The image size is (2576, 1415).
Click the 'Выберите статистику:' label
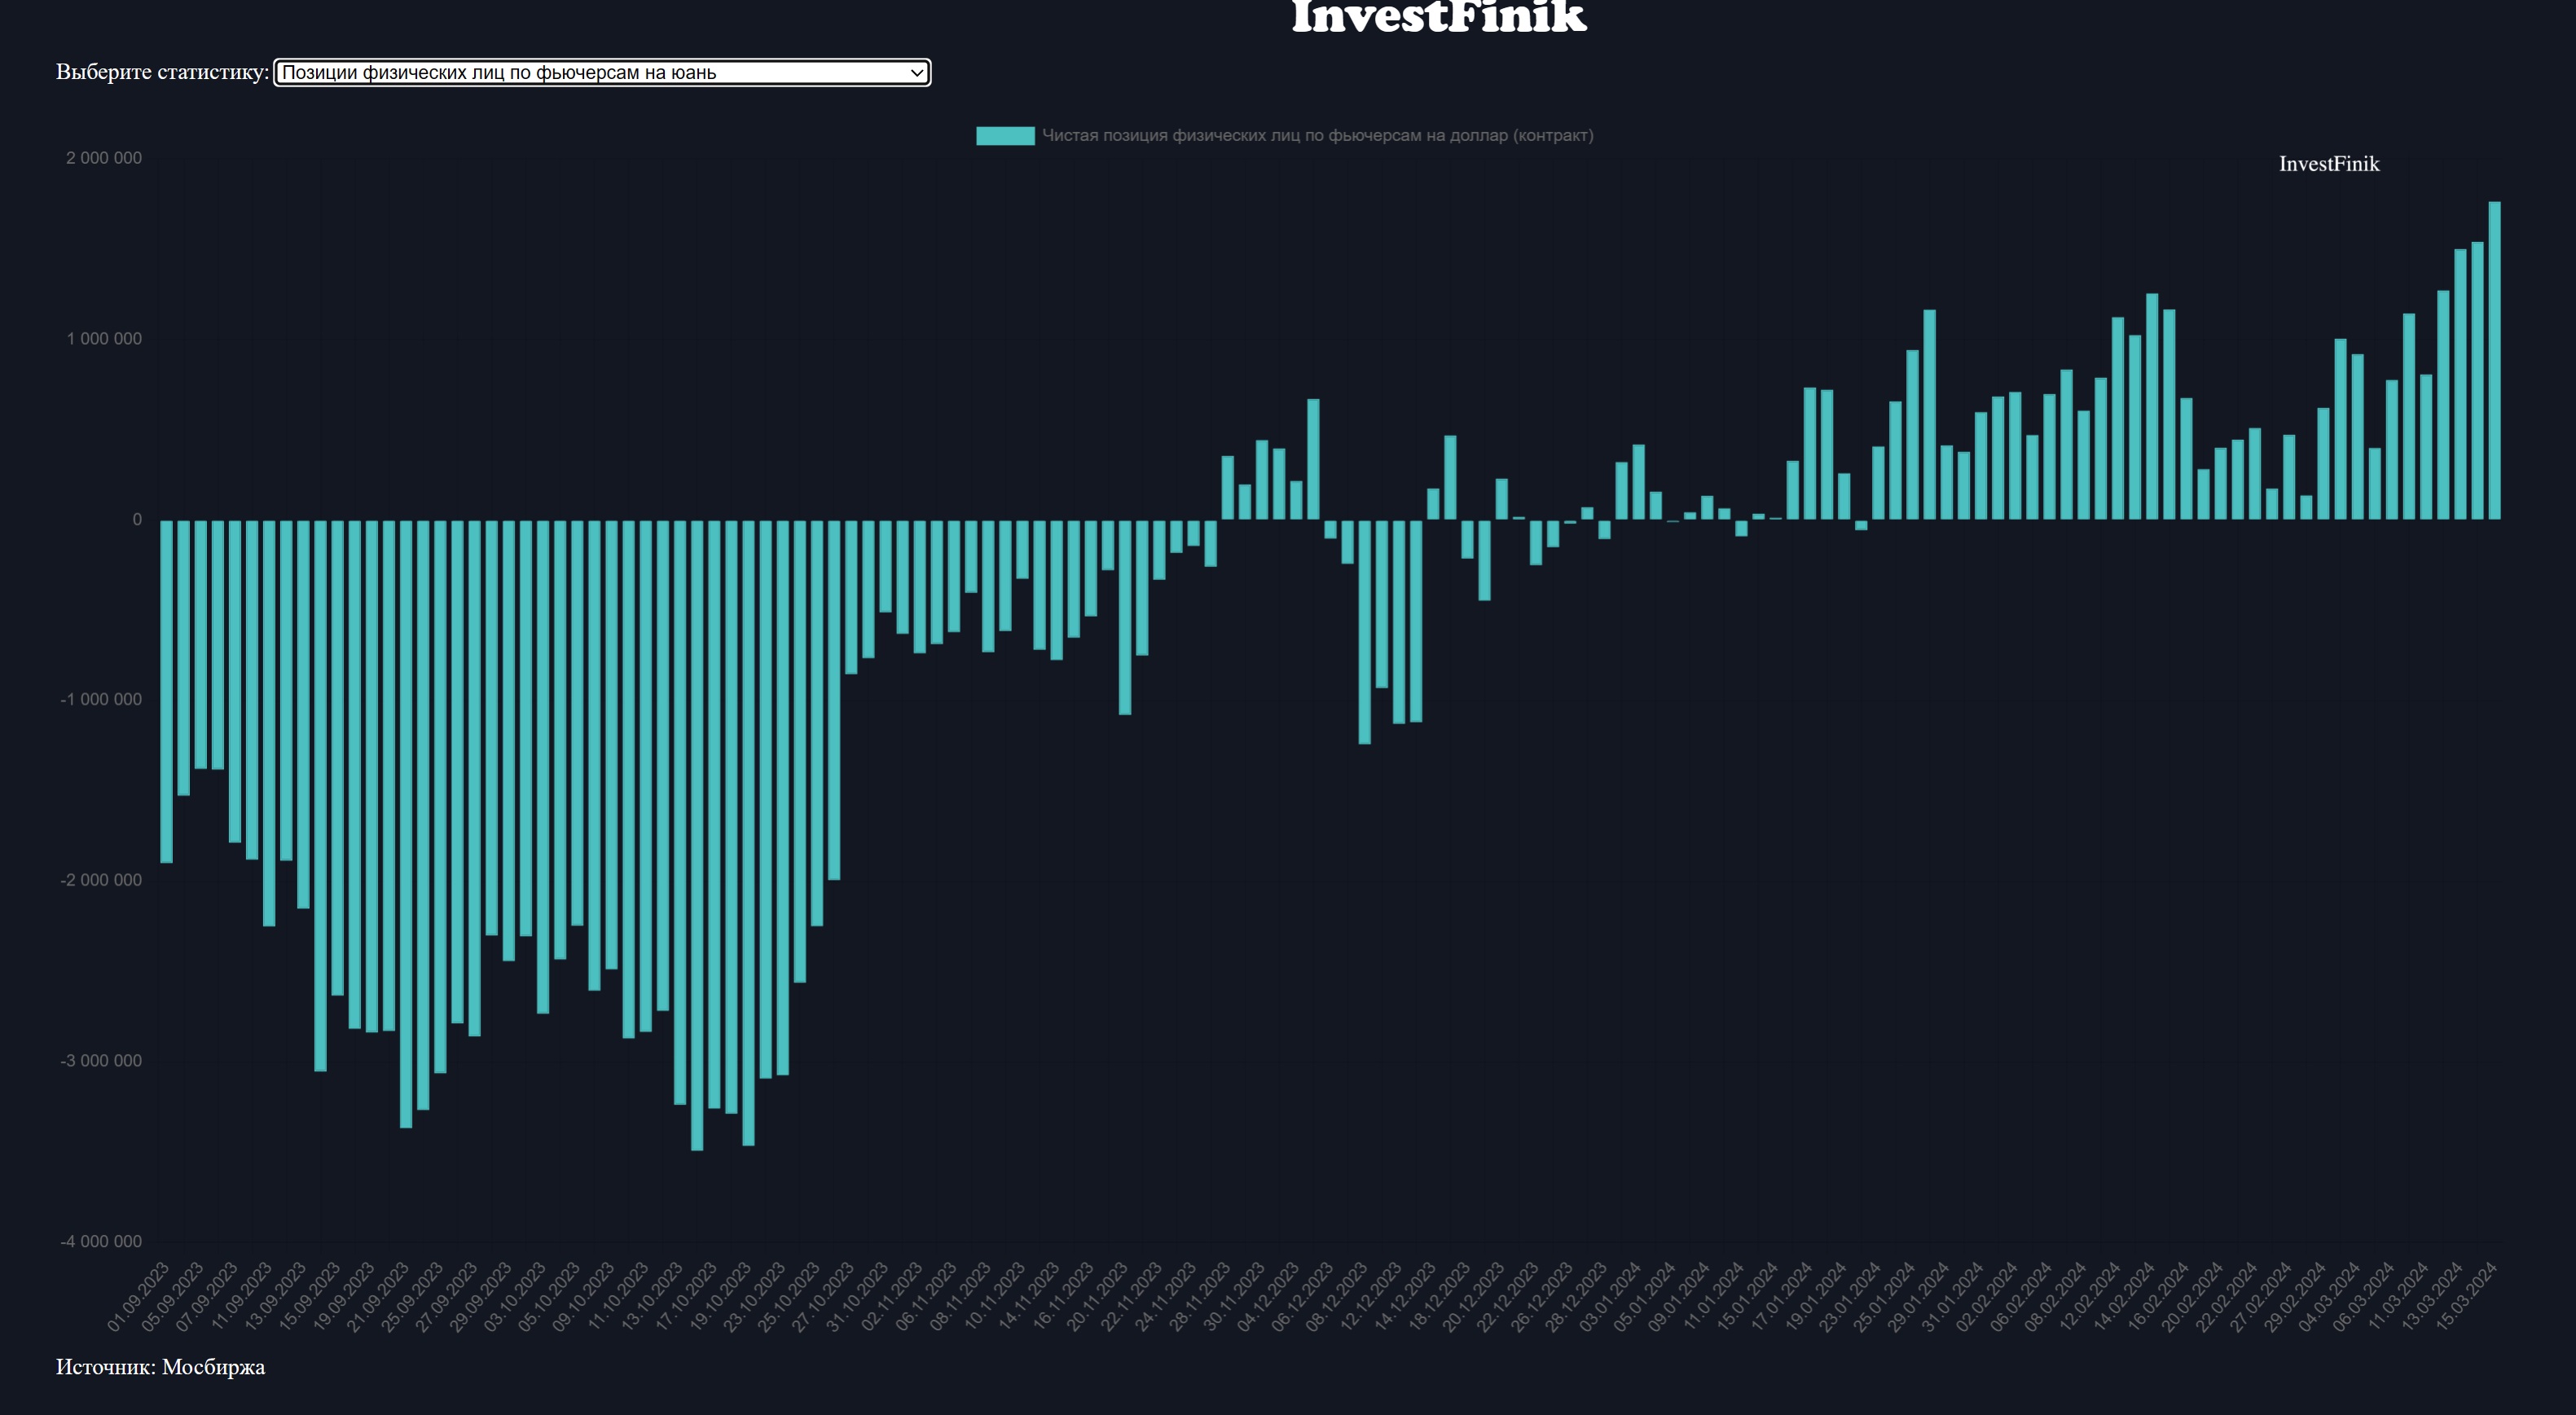(x=162, y=72)
